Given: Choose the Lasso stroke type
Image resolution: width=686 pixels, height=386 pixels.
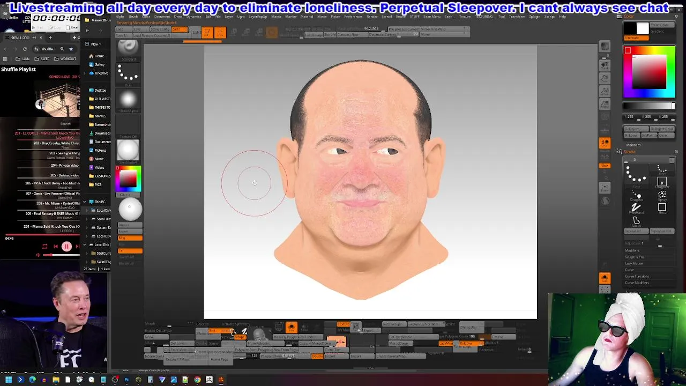Looking at the screenshot, I should 636,221.
